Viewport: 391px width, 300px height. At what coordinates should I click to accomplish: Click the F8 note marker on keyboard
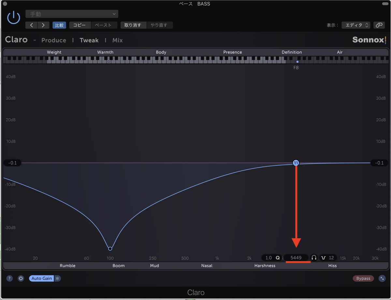click(297, 62)
